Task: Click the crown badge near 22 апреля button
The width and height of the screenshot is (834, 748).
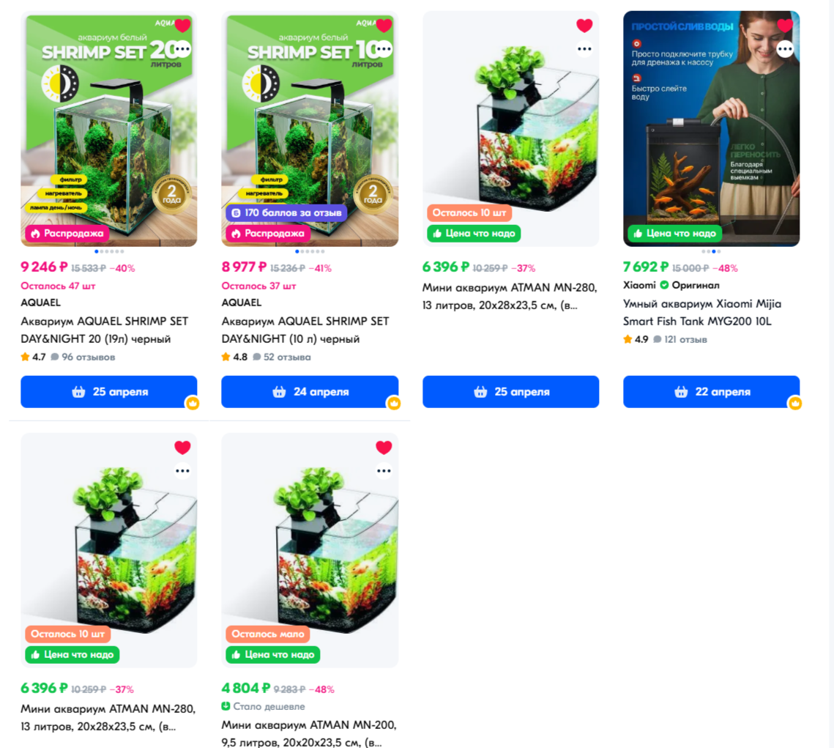Action: (x=794, y=403)
